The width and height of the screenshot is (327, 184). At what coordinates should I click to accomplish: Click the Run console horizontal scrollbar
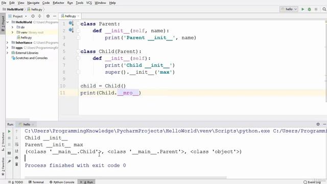(125, 178)
